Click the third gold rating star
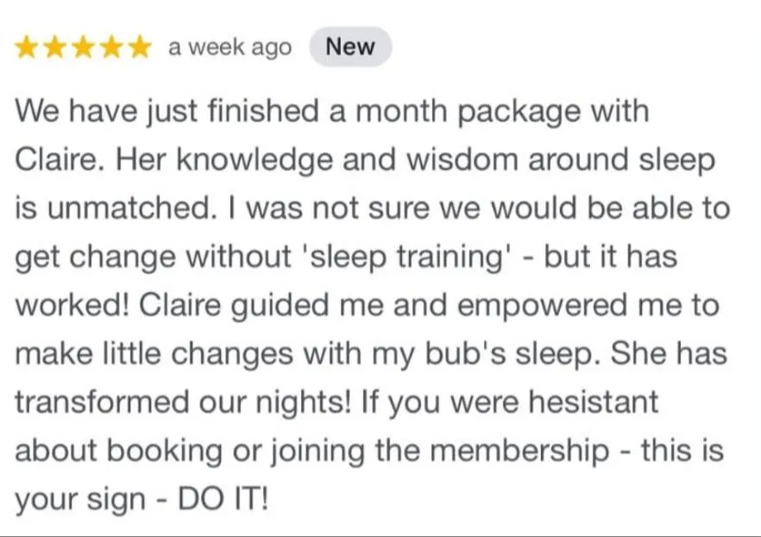The height and width of the screenshot is (537, 761). 84,48
